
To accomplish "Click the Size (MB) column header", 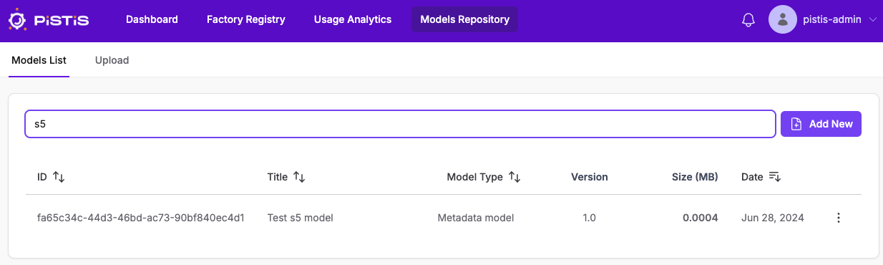I will pos(695,177).
